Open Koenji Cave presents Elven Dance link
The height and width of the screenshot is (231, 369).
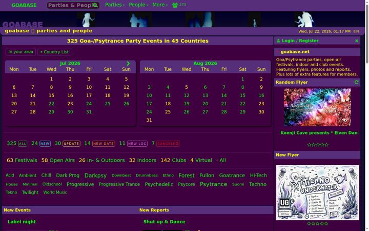[319, 133]
